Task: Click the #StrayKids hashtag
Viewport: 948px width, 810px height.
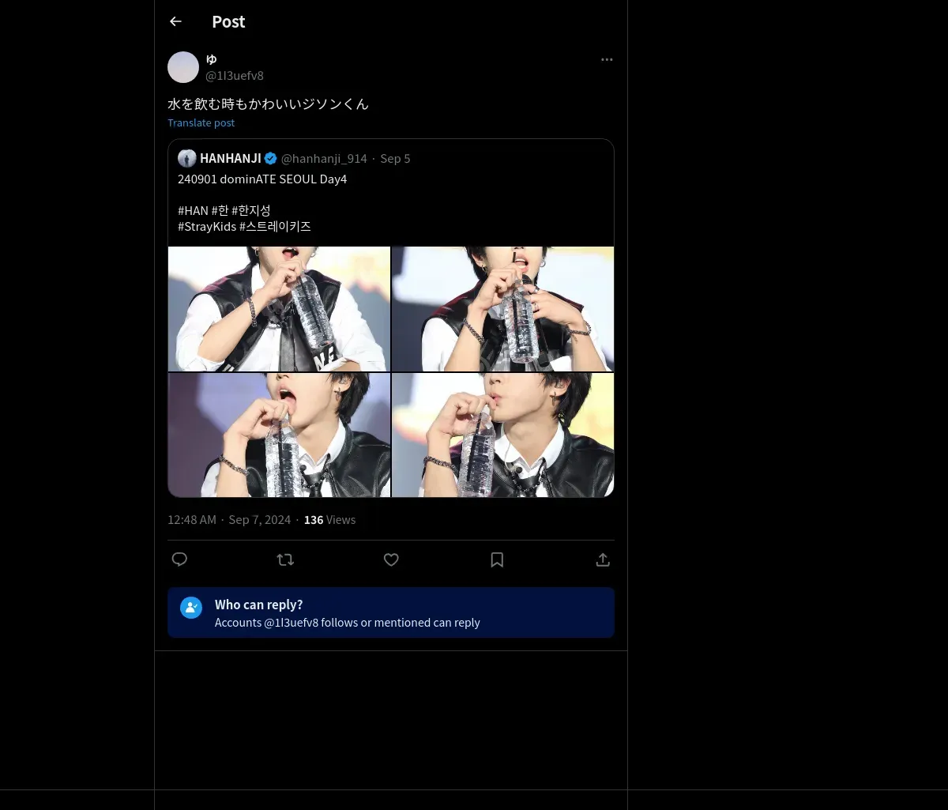Action: (x=206, y=226)
